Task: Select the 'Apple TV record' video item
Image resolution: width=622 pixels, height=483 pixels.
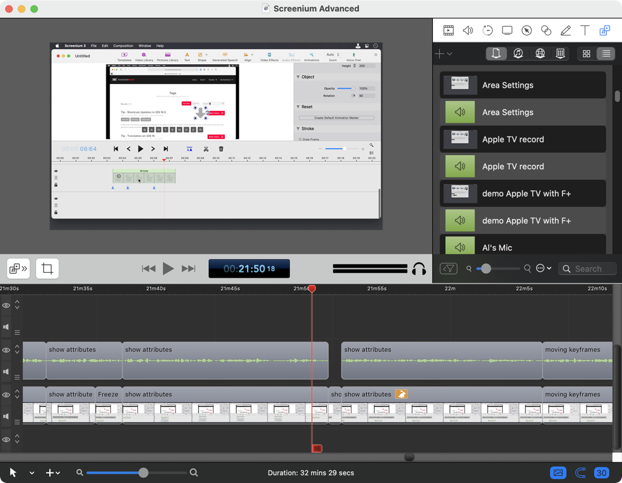Action: pyautogui.click(x=522, y=139)
